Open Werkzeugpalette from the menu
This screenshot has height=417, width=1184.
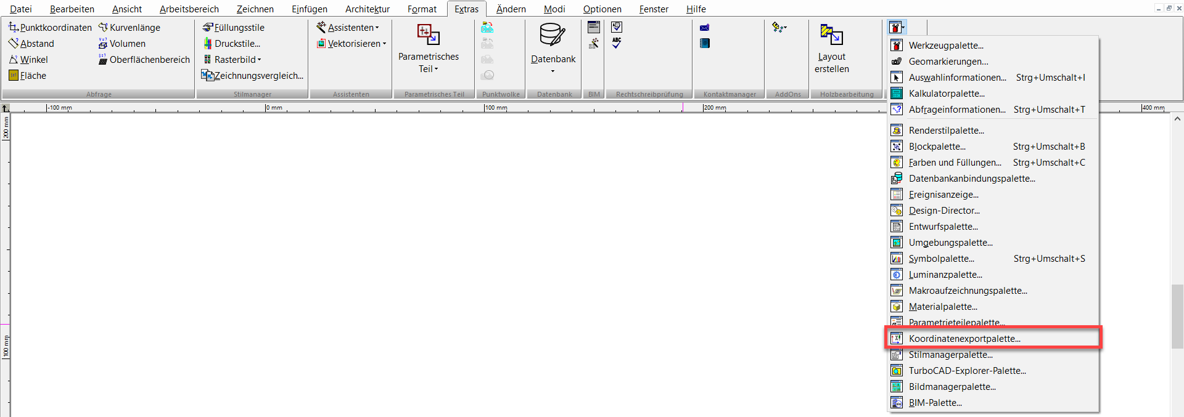coord(993,46)
